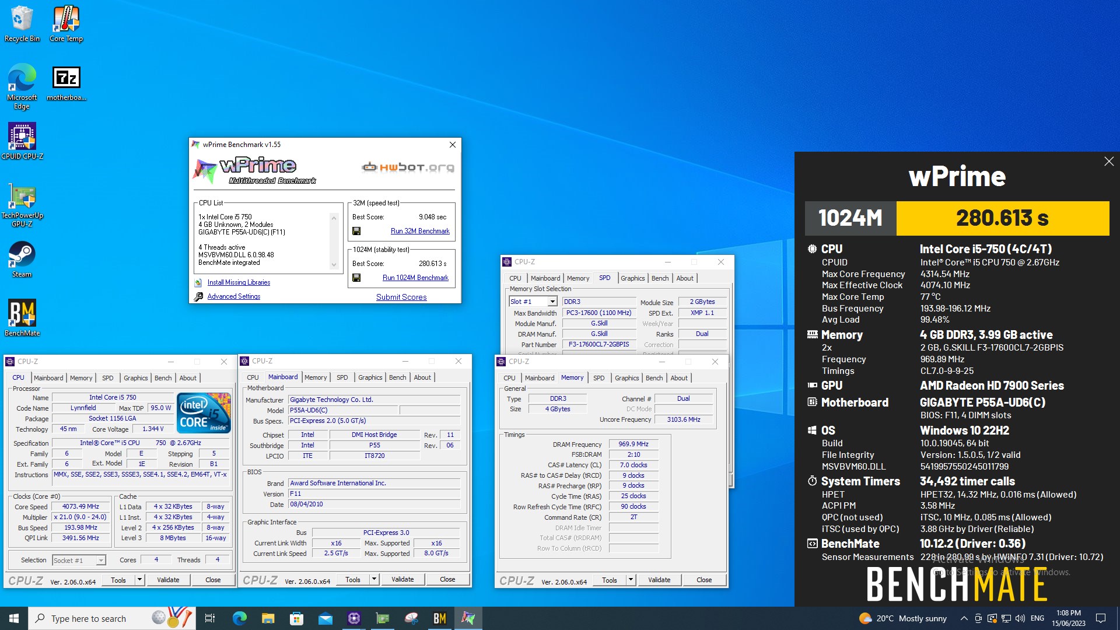Image resolution: width=1120 pixels, height=630 pixels.
Task: Launch BenchMate desktop shortcut
Action: pyautogui.click(x=22, y=318)
